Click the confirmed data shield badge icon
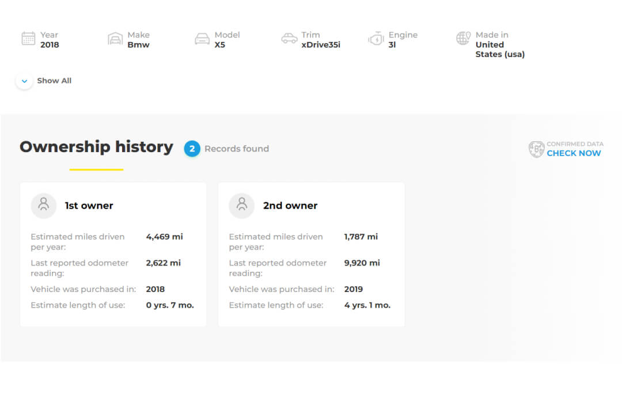 (536, 149)
